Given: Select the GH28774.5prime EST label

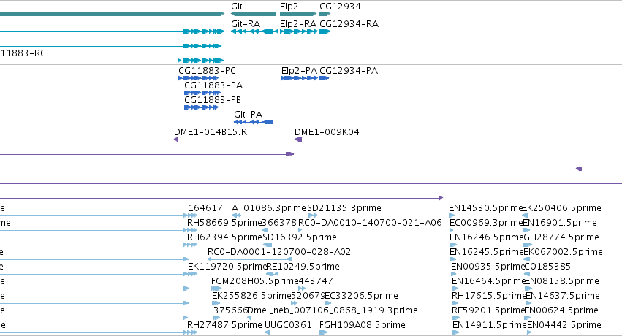Looking at the screenshot, I should [561, 237].
